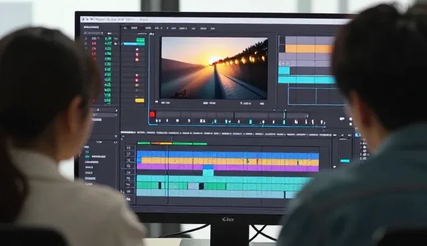Select the first green clip on the green audio track
The height and width of the screenshot is (246, 427).
click(x=147, y=186)
